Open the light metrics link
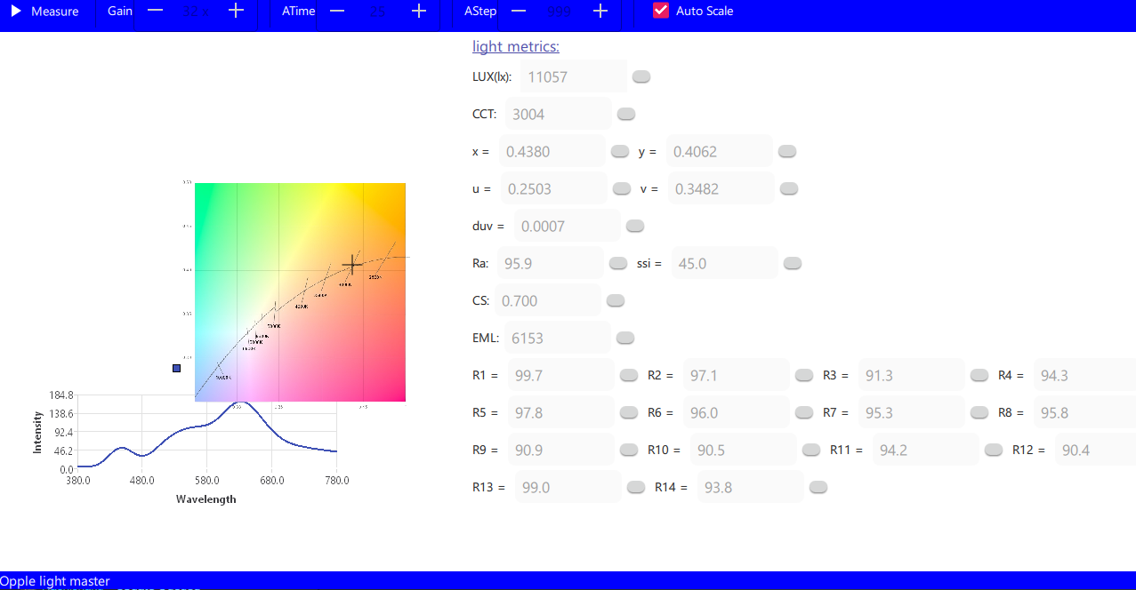Image resolution: width=1136 pixels, height=590 pixels. click(516, 47)
